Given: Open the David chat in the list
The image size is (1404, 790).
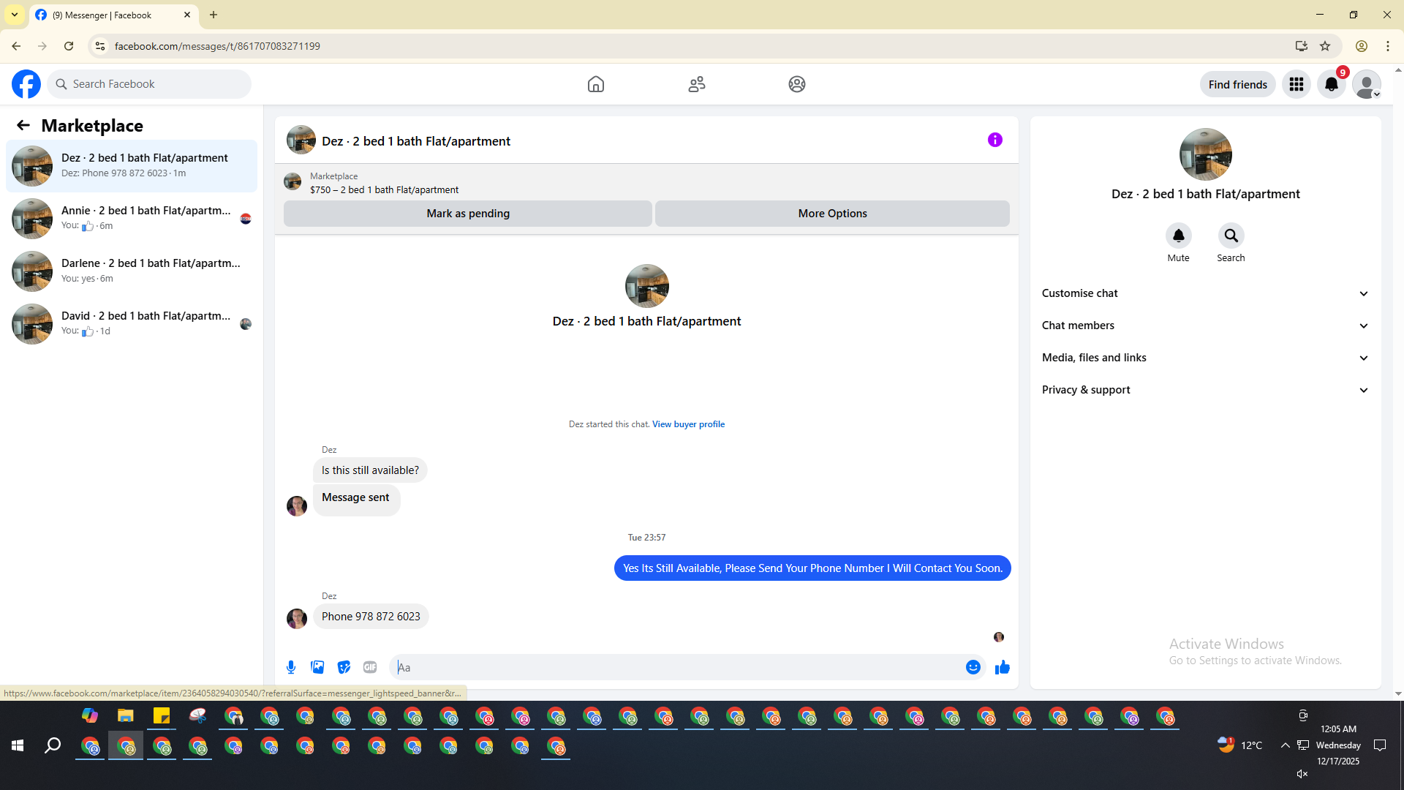Looking at the screenshot, I should 132,324.
